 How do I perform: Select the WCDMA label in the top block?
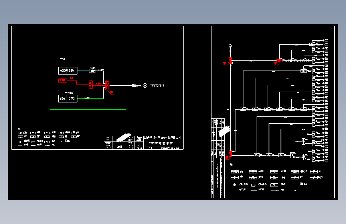coord(63,71)
